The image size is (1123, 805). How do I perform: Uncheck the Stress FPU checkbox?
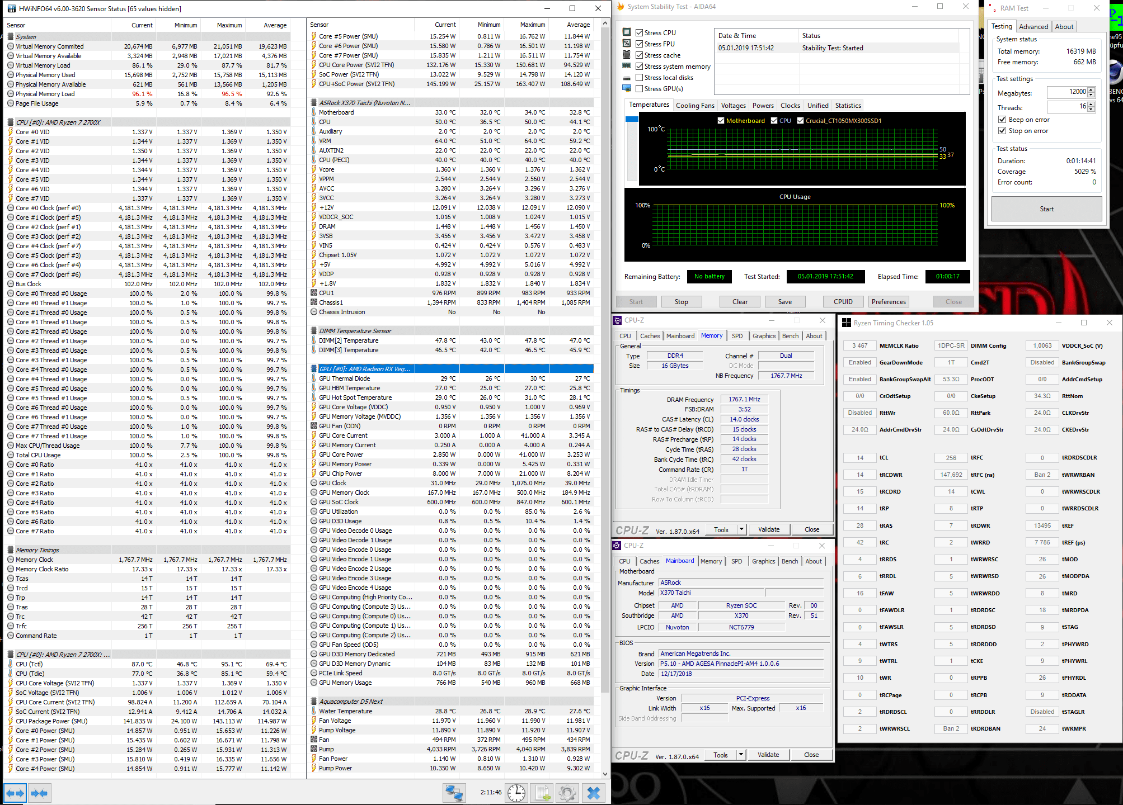click(640, 44)
